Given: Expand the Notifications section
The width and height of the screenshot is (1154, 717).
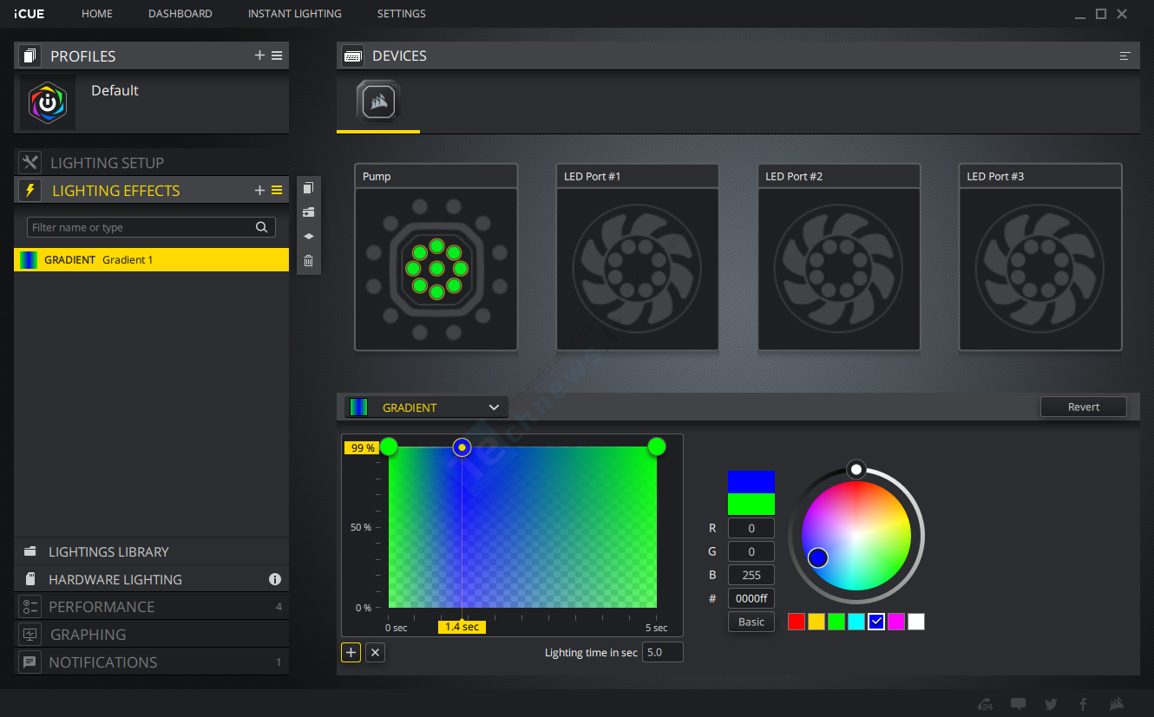Looking at the screenshot, I should (151, 662).
